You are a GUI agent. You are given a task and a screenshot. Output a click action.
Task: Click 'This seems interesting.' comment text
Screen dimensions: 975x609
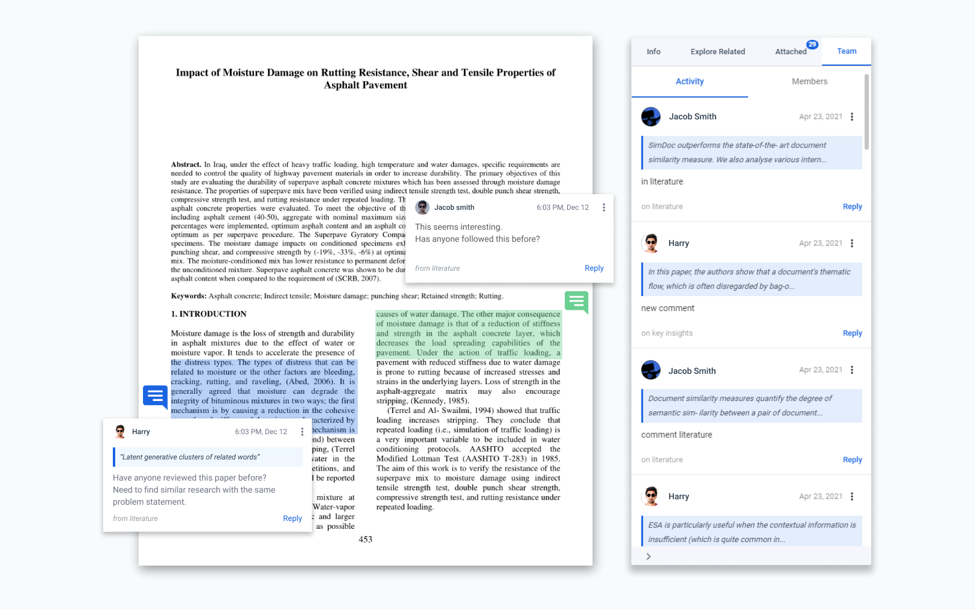click(459, 227)
